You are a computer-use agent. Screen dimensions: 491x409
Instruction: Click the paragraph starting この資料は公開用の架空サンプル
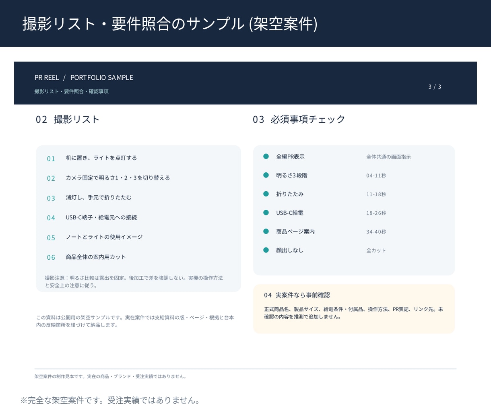tap(135, 321)
